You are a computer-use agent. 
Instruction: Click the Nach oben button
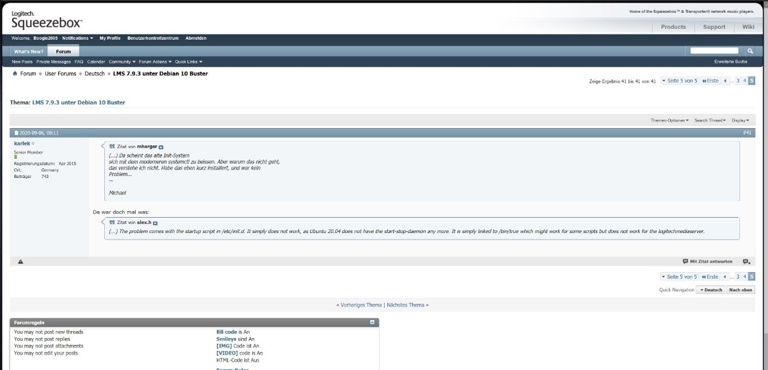tap(740, 290)
